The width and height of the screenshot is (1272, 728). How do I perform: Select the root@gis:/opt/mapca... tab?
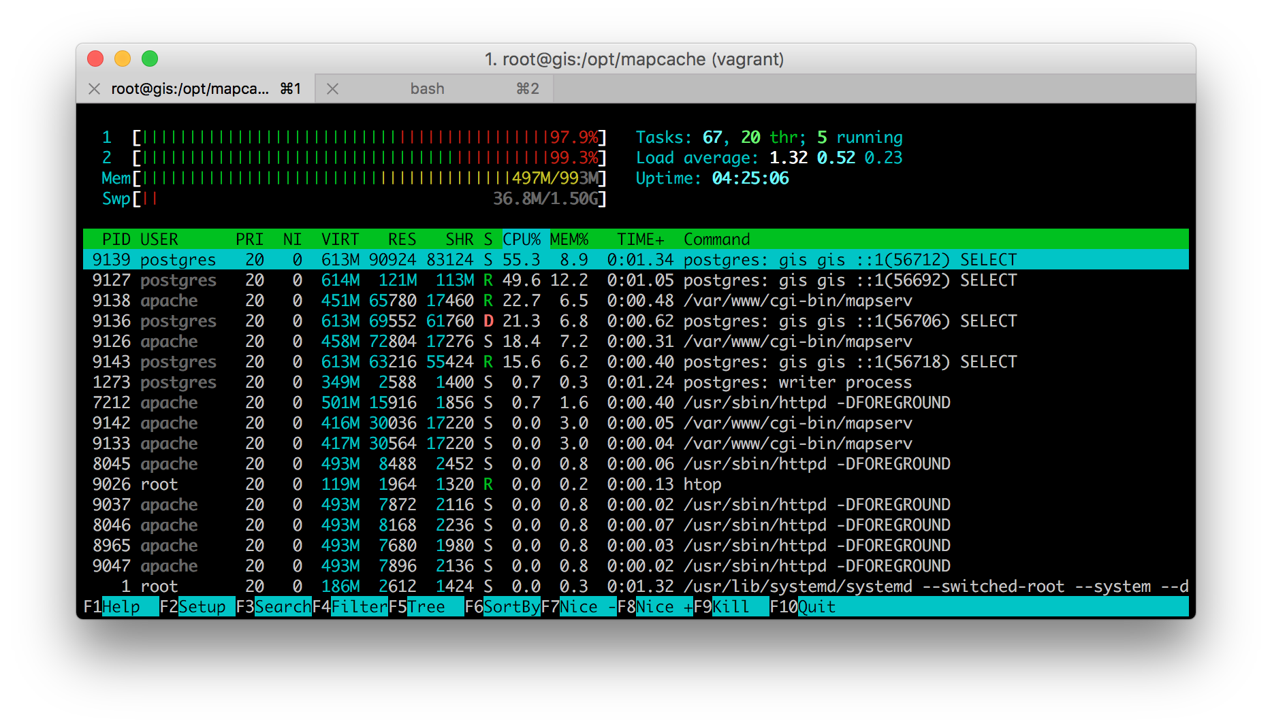pyautogui.click(x=190, y=89)
